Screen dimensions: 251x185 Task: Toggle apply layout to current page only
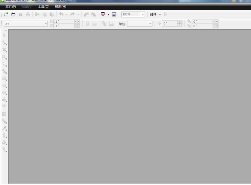[x=111, y=24]
